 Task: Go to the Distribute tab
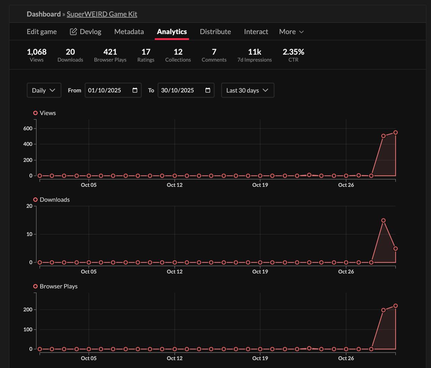pos(215,32)
